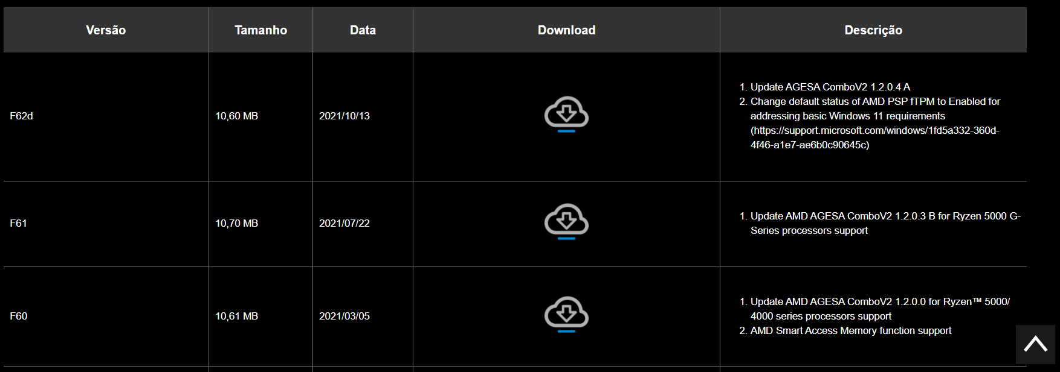Click the 2021/07/22 date cell
Viewport: 1060px width, 372px height.
click(344, 223)
